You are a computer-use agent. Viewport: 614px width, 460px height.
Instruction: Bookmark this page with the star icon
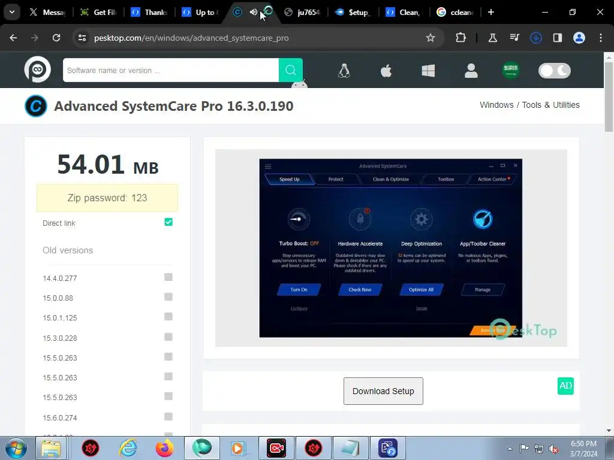431,38
